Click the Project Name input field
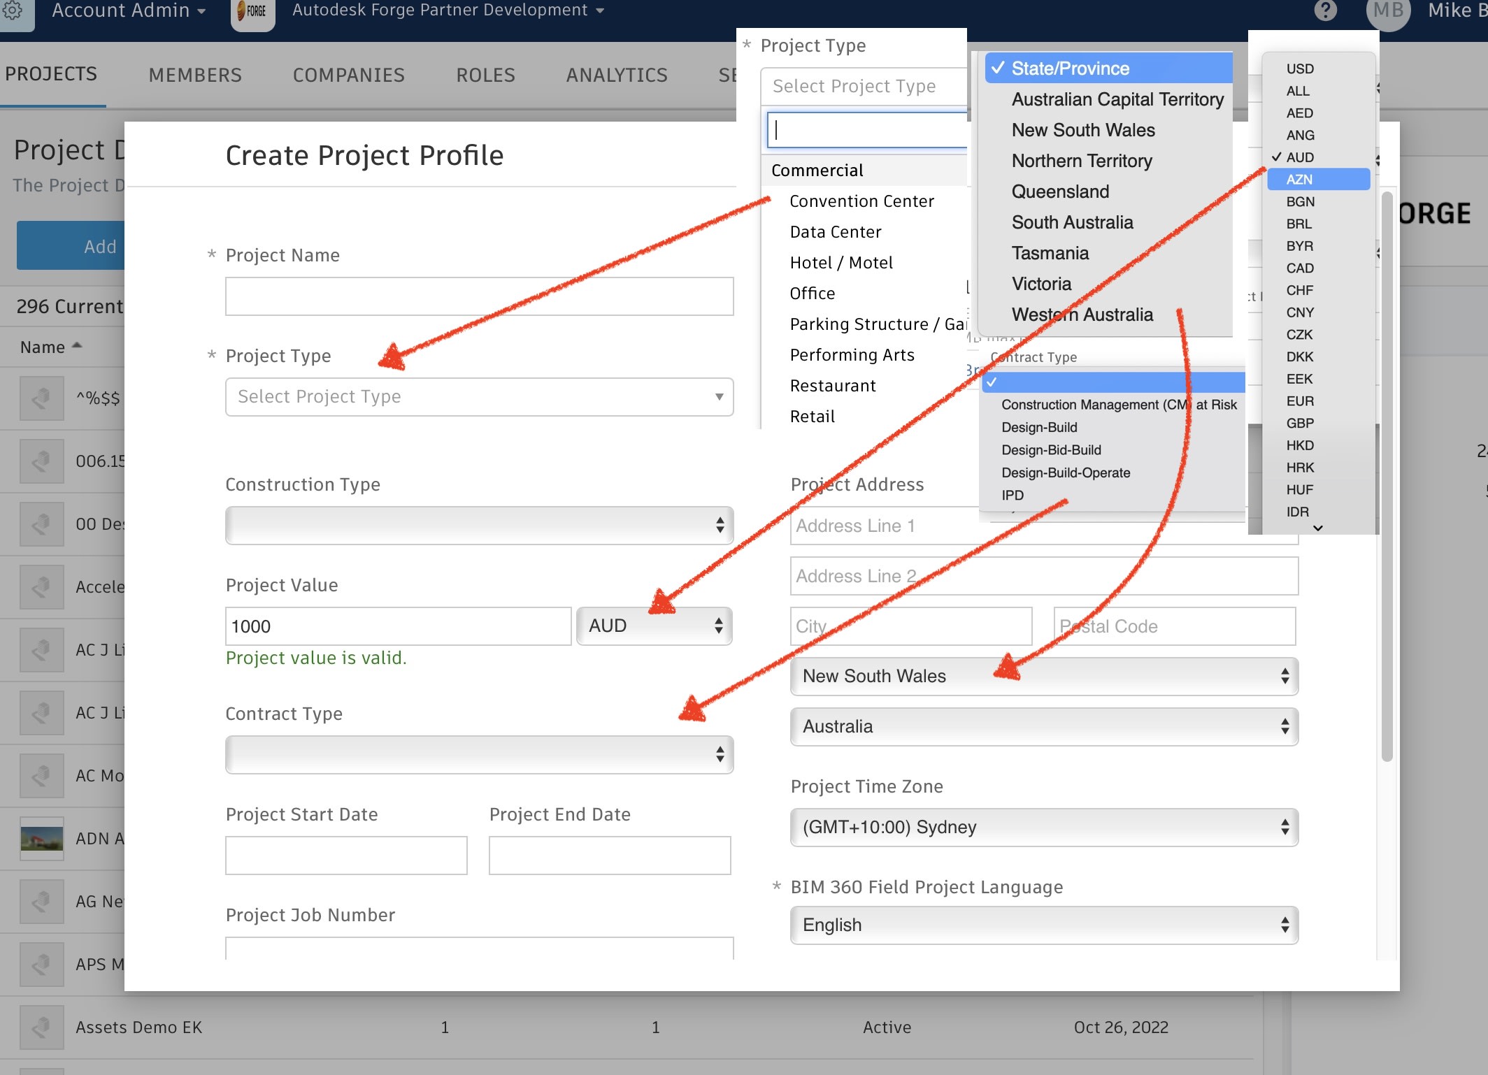1488x1075 pixels. 480,296
